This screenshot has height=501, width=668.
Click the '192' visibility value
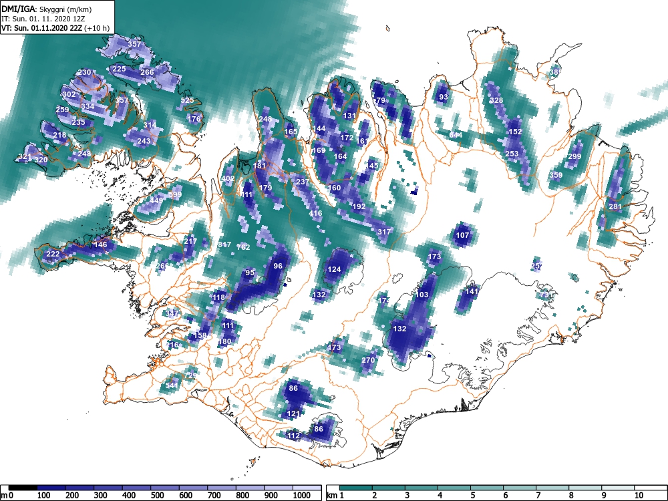(x=359, y=206)
